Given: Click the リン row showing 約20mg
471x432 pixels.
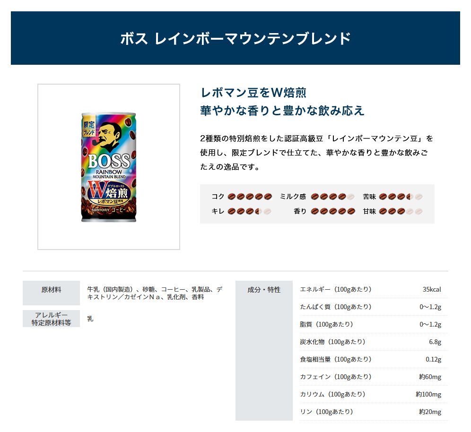Looking at the screenshot, I should pos(374,412).
